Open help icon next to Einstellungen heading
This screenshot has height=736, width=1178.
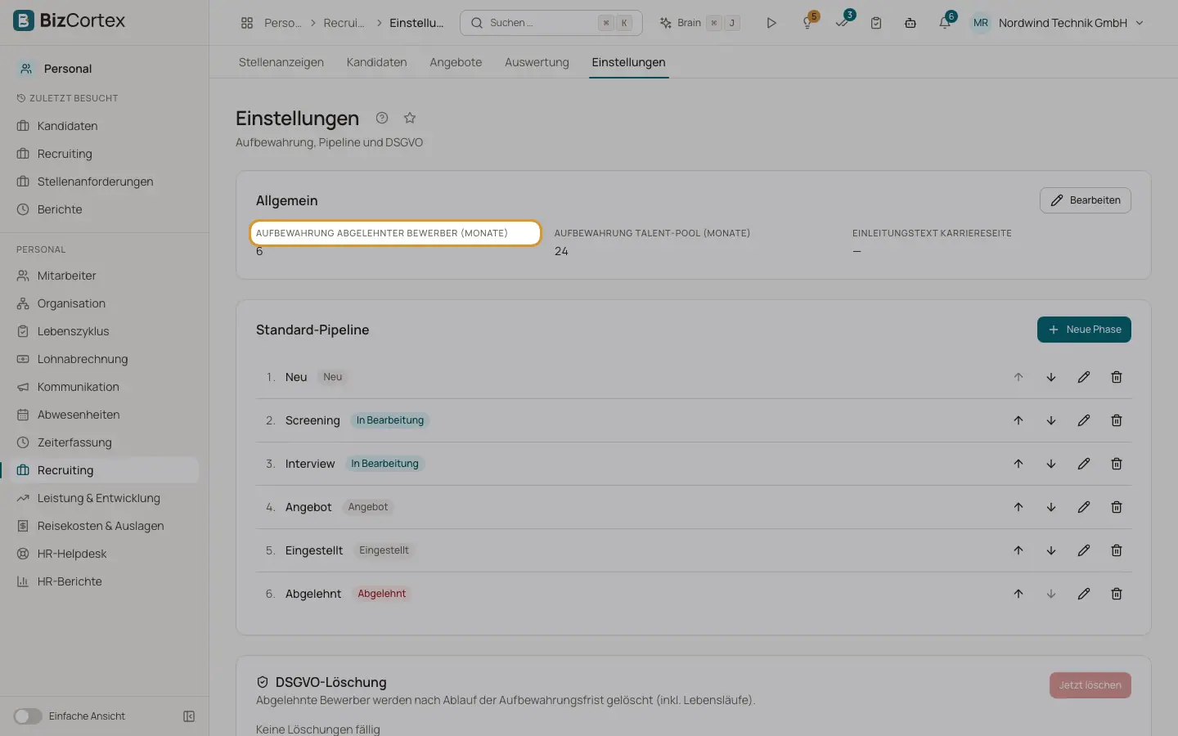[382, 118]
